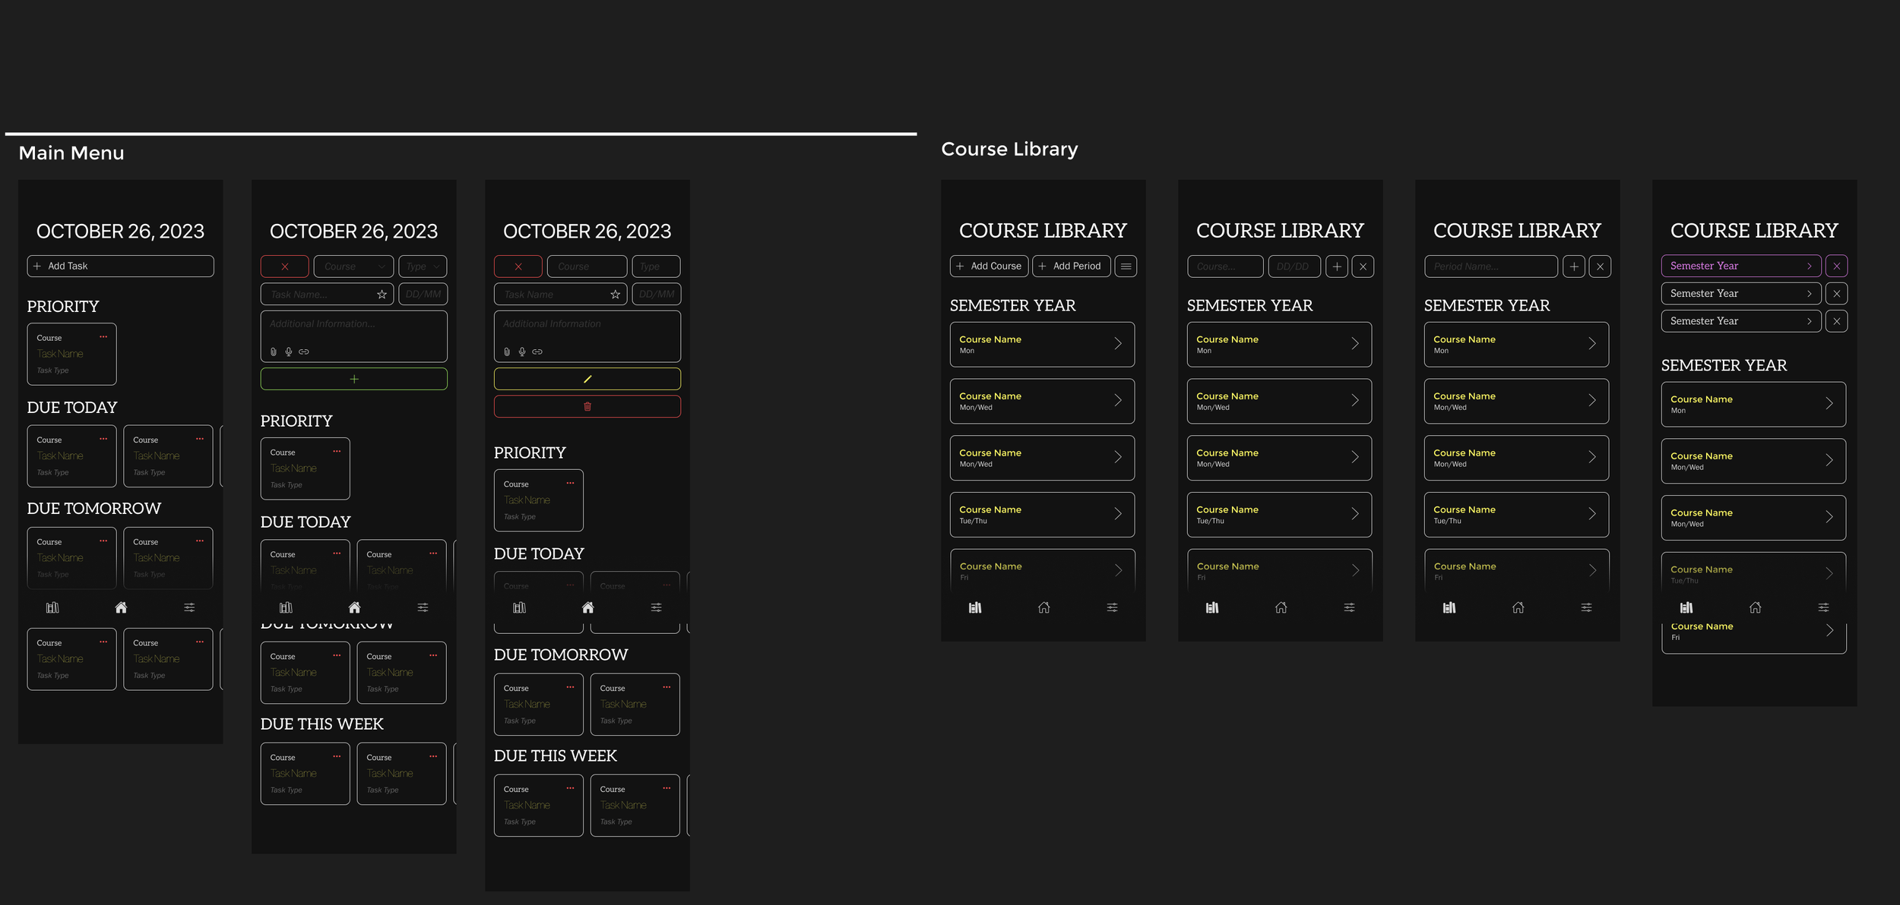Open three-dots menu on PRIORITY card, first Main Menu screen
Screen dimensions: 1900x905
(103, 336)
